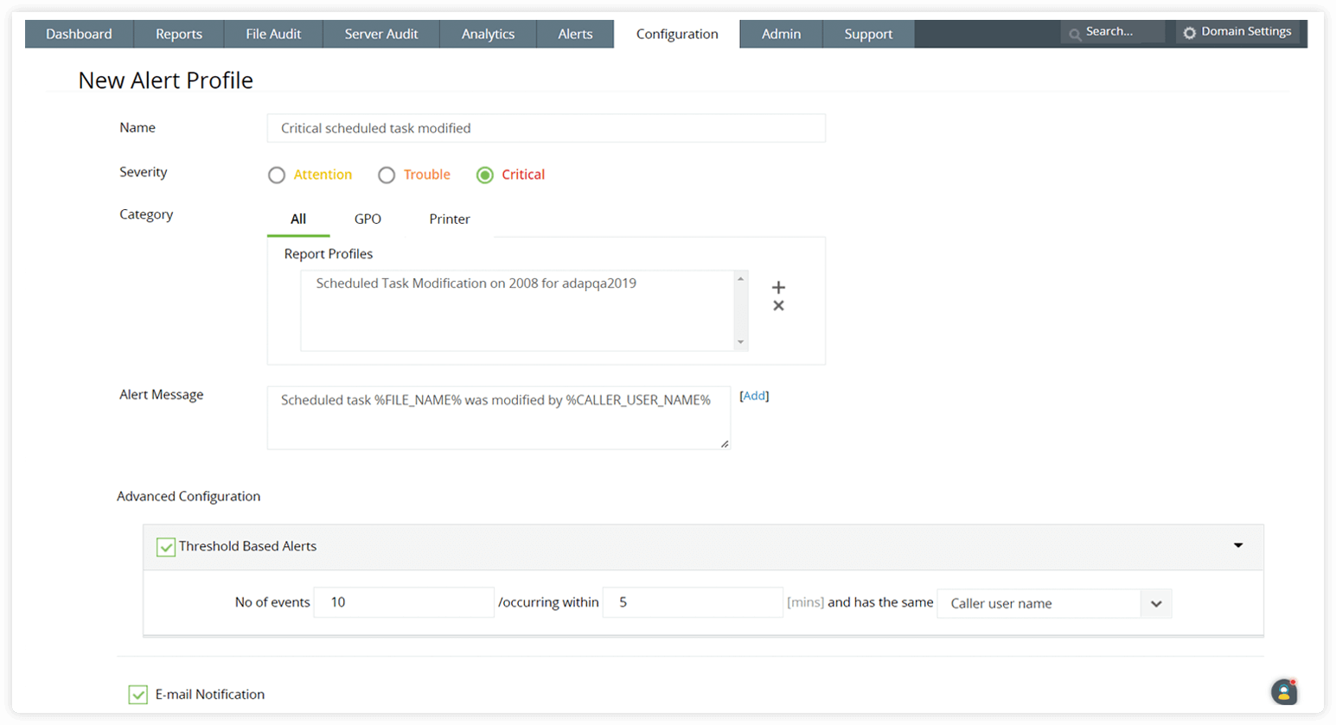Disable the Threshold Based Alerts checkbox
1336x725 pixels.
pos(164,547)
